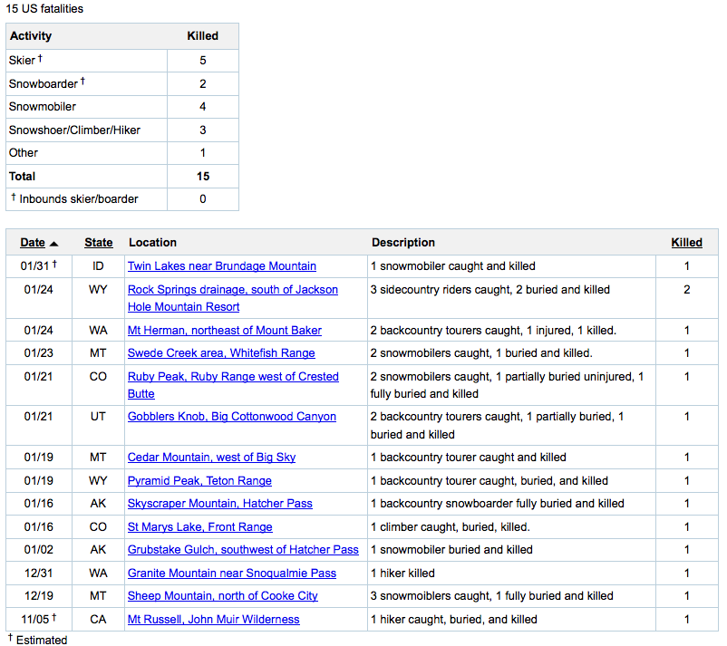727x646 pixels.
Task: Sort the table by the Date column header
Action: tap(33, 243)
